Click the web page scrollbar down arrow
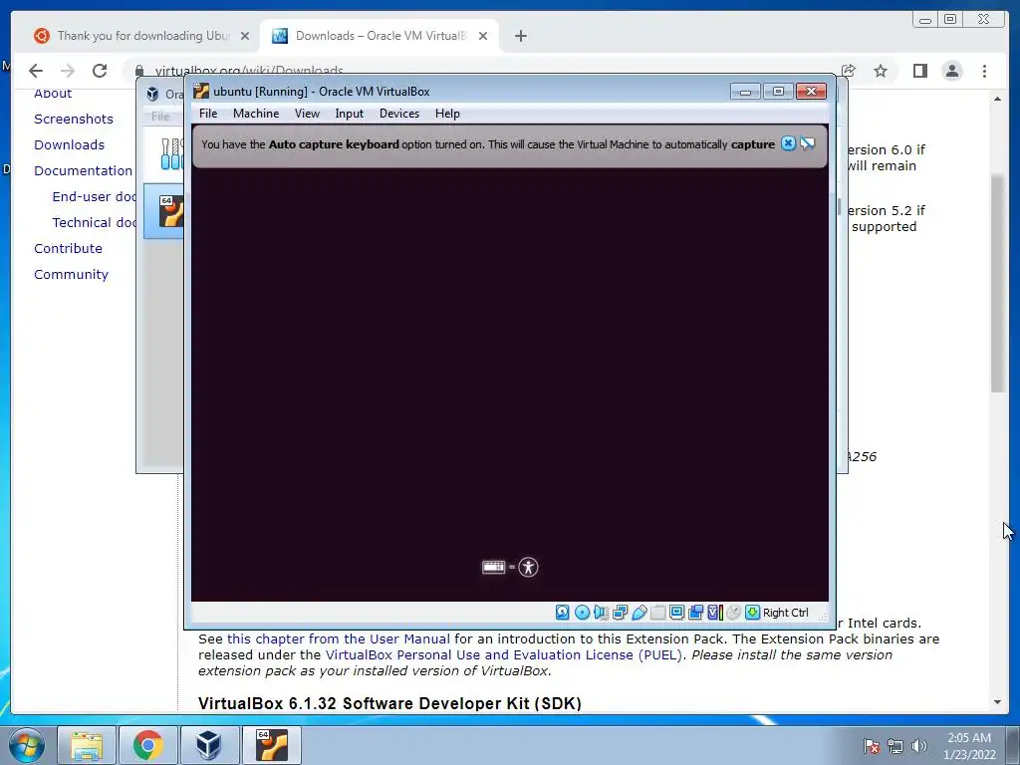This screenshot has width=1020, height=765. [997, 702]
